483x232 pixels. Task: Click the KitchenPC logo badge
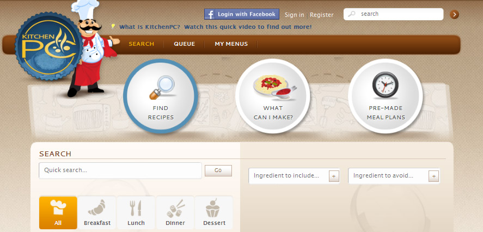(48, 46)
